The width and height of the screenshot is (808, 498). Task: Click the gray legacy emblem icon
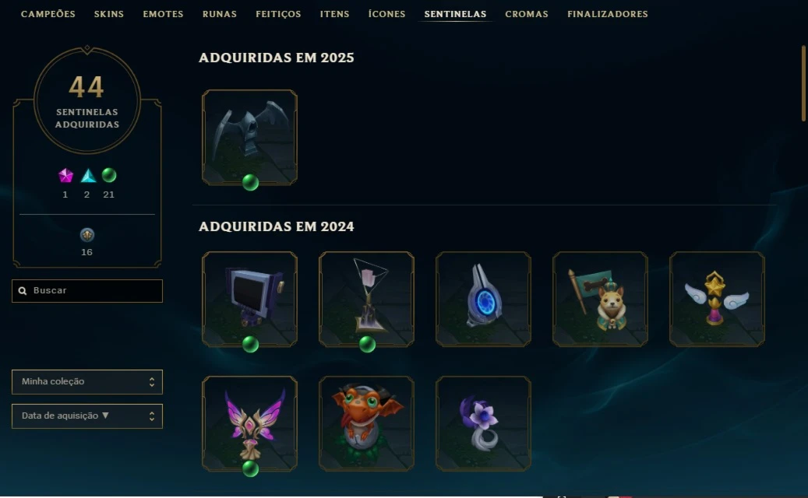[x=87, y=235]
